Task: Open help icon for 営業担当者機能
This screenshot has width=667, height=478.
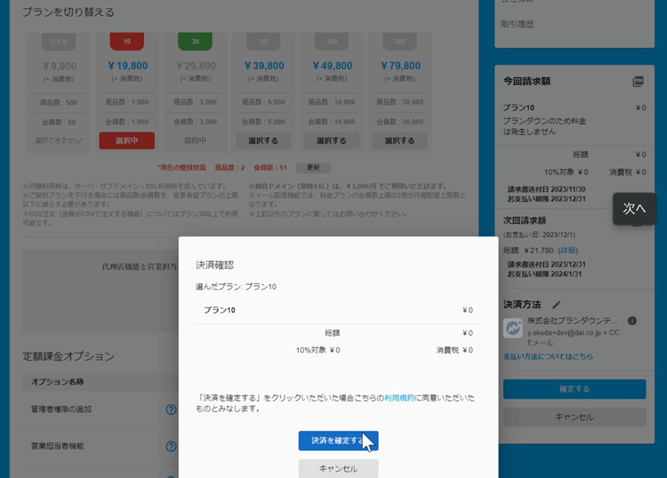Action: pyautogui.click(x=171, y=446)
